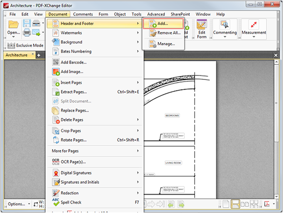Screen dimensions: 283x213
Task: Open the Object menu
Action: tap(120, 14)
